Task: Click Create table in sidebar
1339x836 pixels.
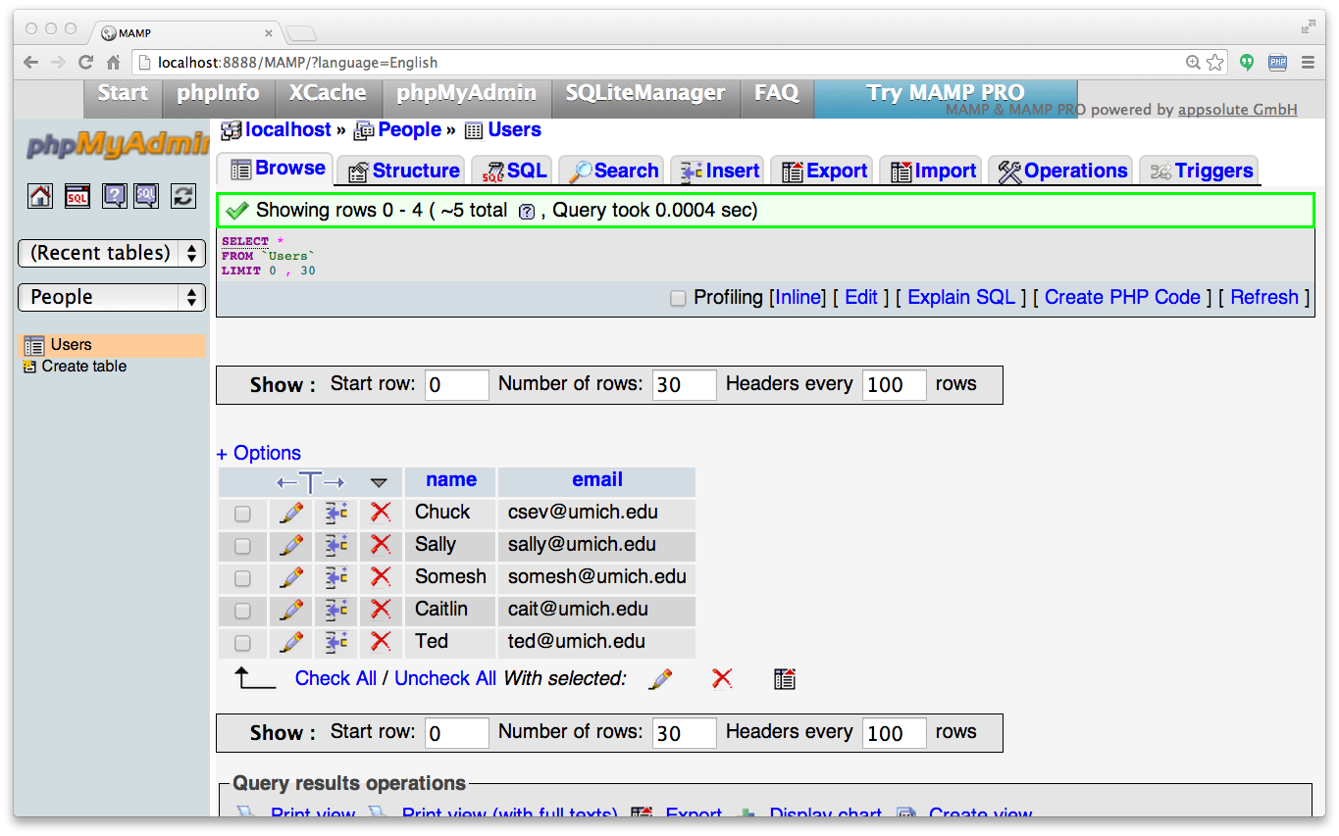Action: pos(83,367)
